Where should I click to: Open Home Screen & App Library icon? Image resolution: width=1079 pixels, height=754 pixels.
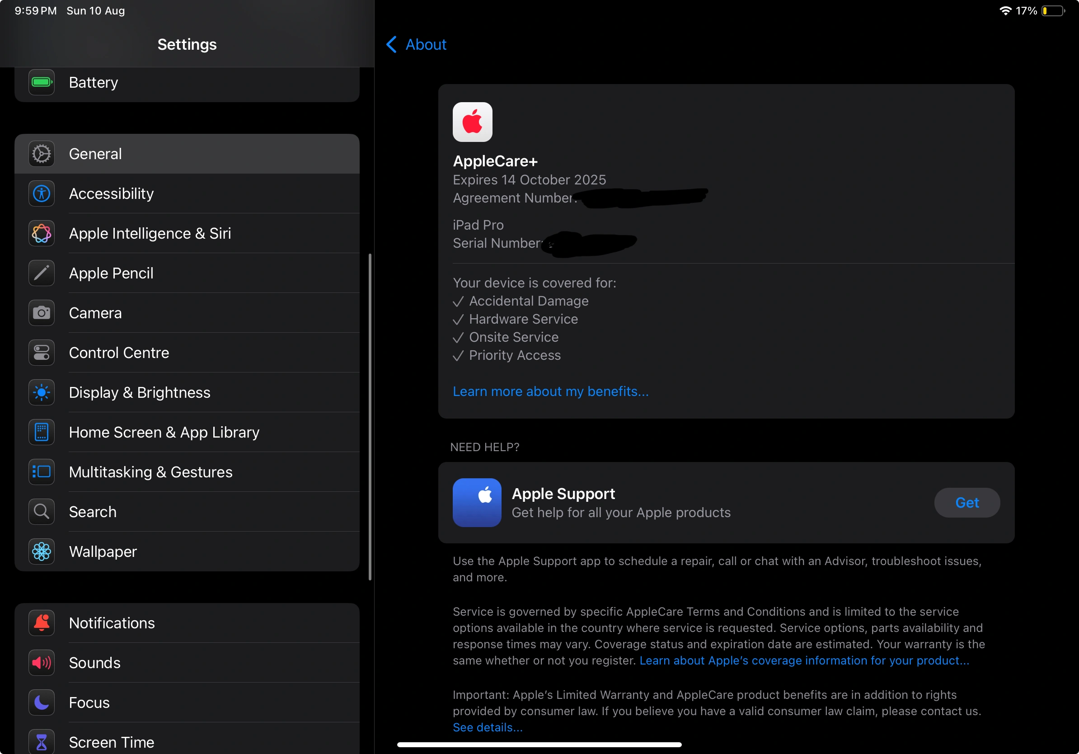click(42, 432)
